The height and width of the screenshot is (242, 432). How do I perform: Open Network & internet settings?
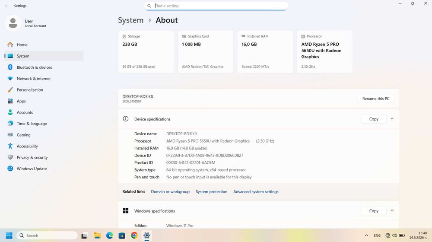[x=44, y=79]
